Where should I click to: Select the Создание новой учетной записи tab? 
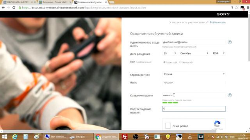point(90,2)
